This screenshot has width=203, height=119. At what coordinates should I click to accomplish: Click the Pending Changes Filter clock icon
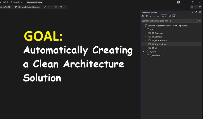coord(147,16)
